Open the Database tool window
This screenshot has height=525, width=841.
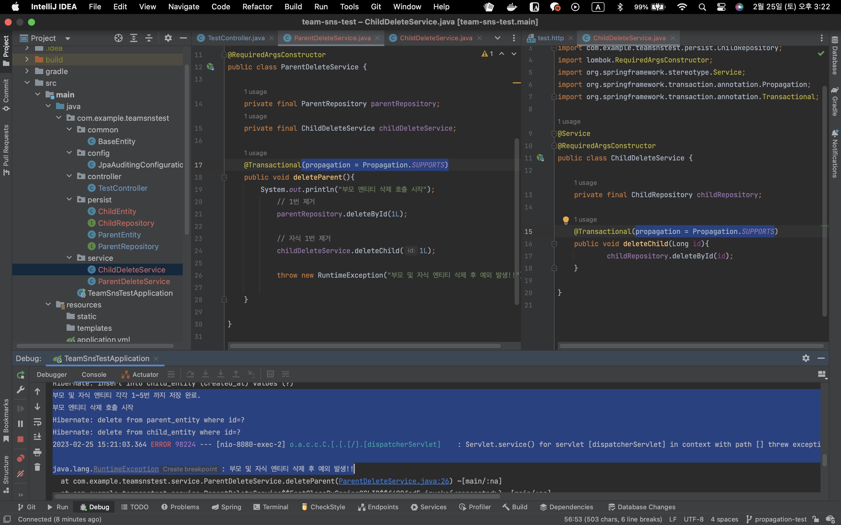tap(835, 55)
